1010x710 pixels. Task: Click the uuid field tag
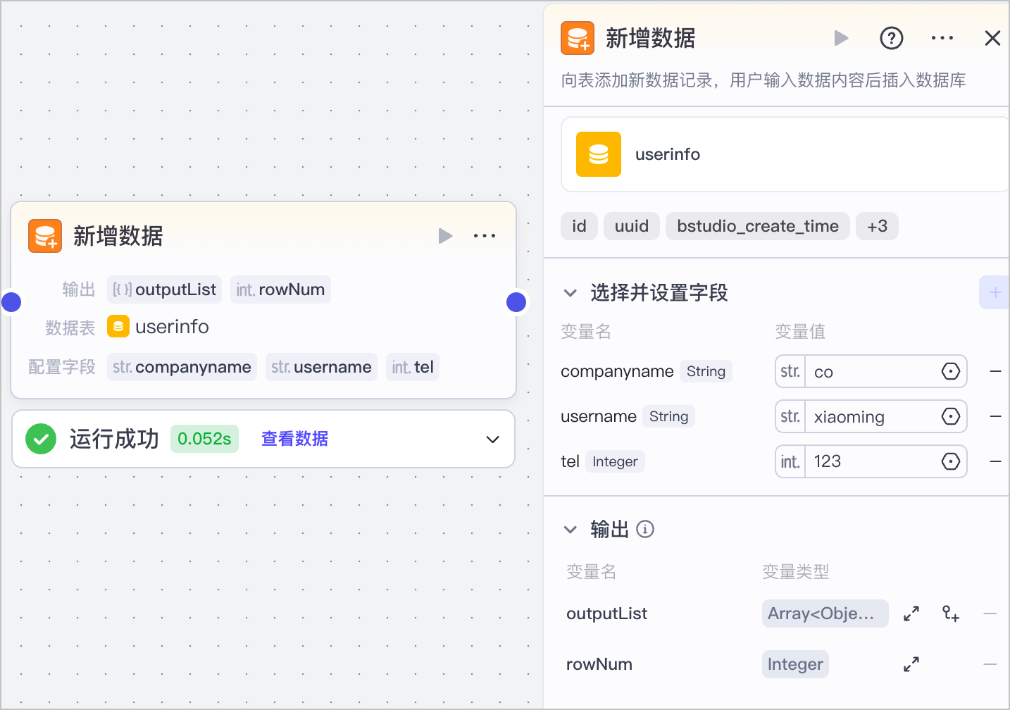pos(632,226)
